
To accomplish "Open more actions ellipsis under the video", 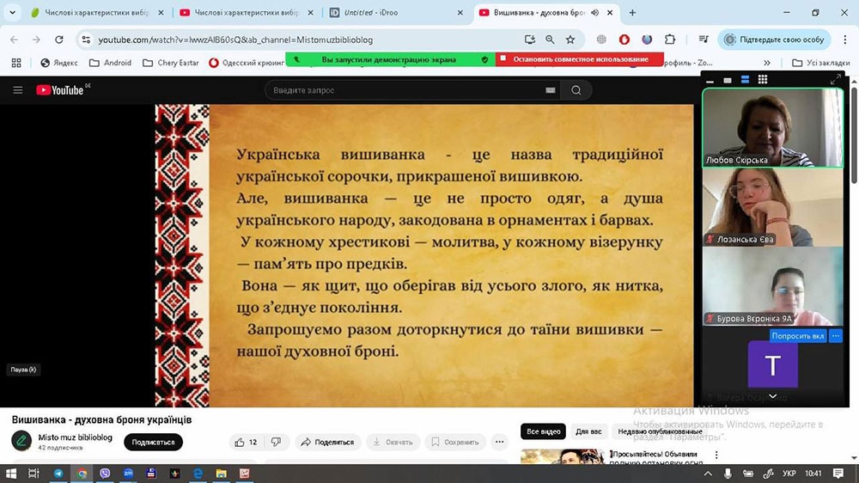I will (x=499, y=443).
